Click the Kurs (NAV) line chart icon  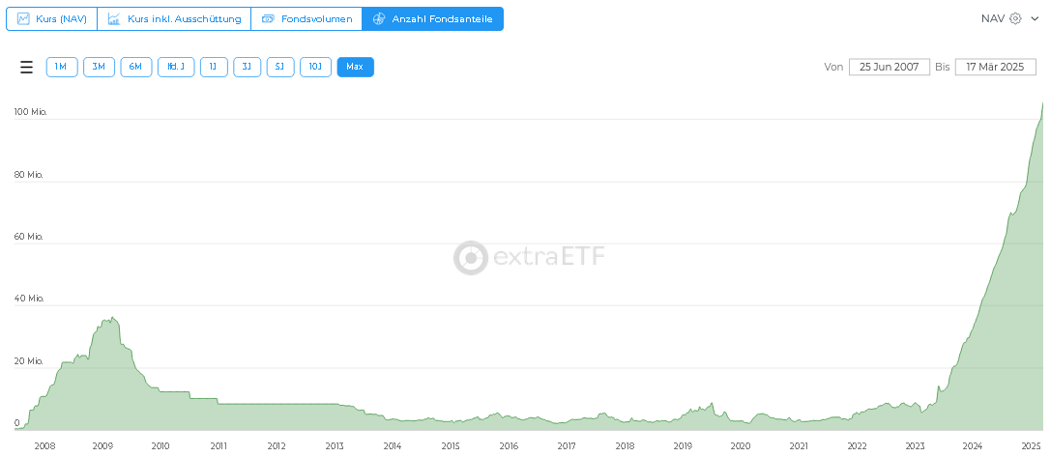(x=24, y=18)
